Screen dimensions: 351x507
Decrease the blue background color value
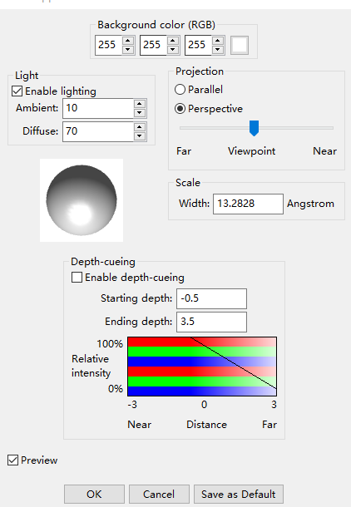[218, 50]
